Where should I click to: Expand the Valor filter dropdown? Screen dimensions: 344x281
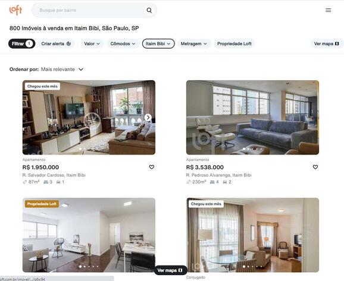92,43
